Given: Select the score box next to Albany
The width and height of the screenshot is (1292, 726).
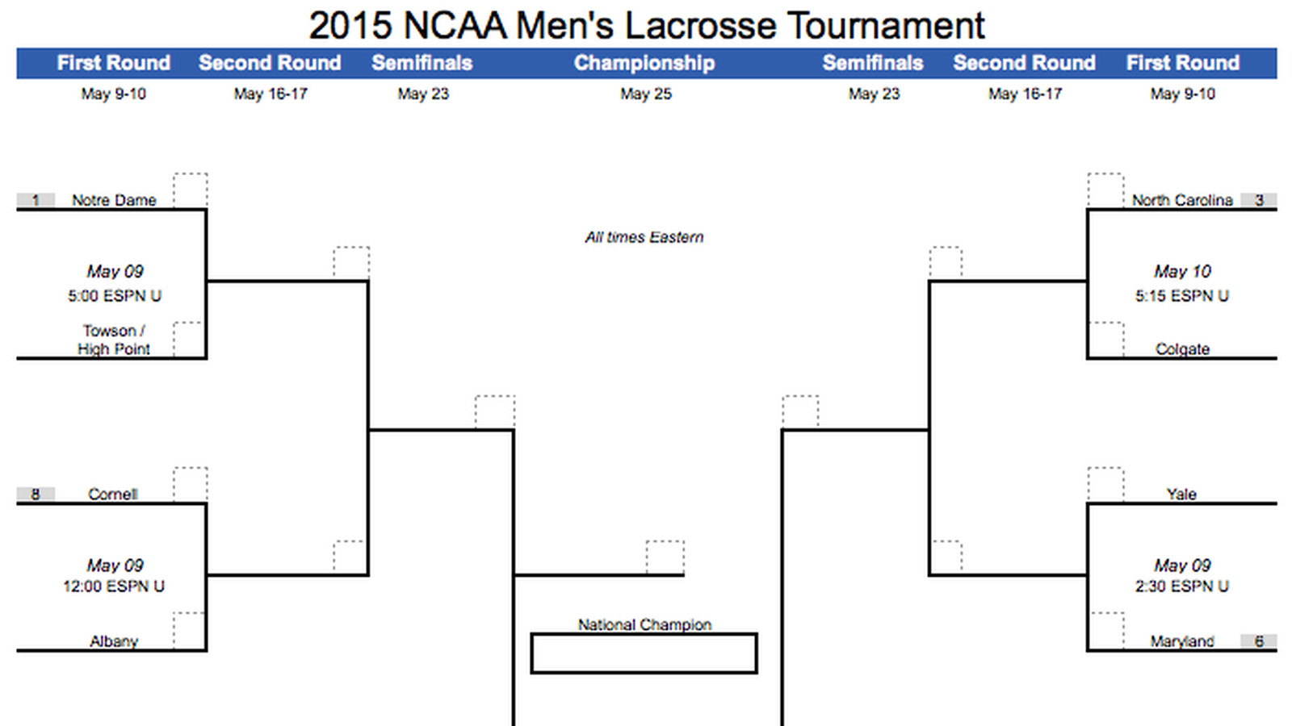Looking at the screenshot, I should click(188, 630).
